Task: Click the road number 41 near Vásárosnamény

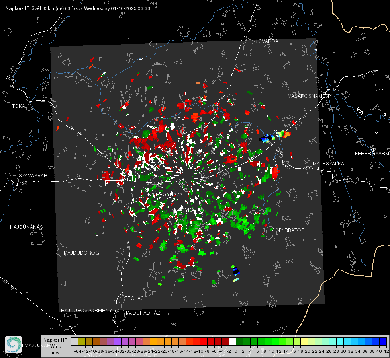Action: pos(303,117)
